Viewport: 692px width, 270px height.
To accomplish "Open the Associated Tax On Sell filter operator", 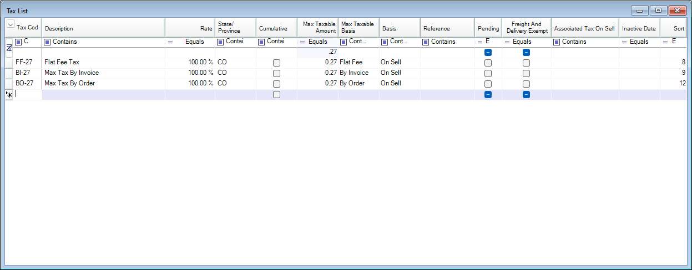I will point(557,42).
